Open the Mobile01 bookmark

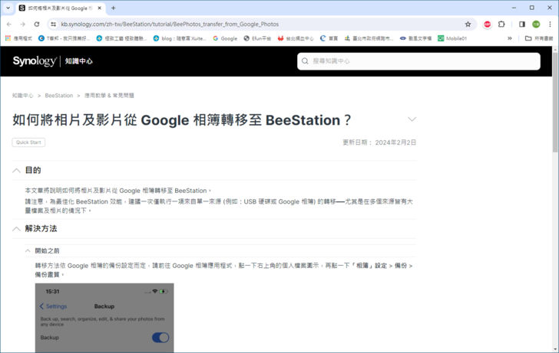(x=452, y=38)
